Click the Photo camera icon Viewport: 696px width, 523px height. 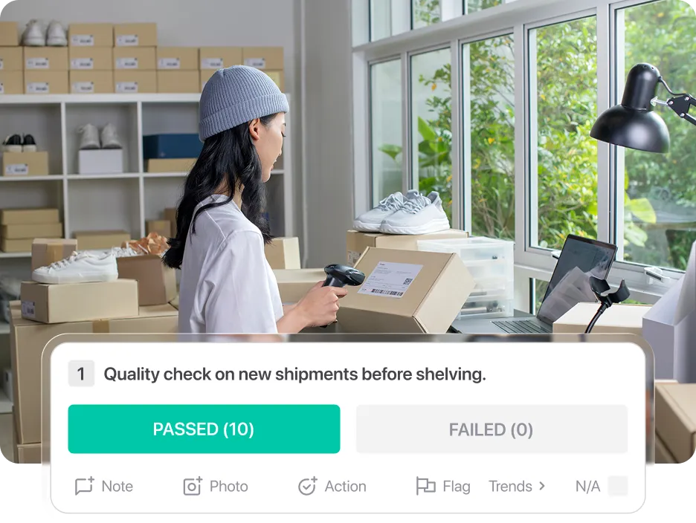[x=193, y=486]
